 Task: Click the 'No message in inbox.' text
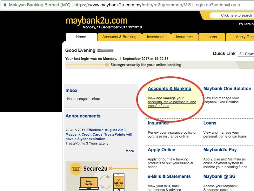pyautogui.click(x=84, y=99)
